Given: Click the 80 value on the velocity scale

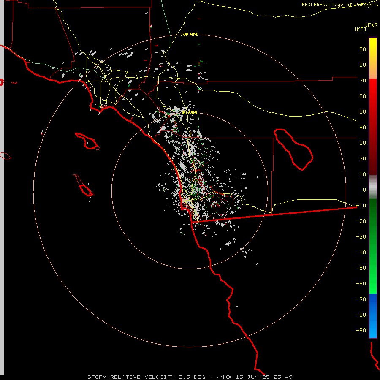Looking at the screenshot, I should click(x=363, y=65).
